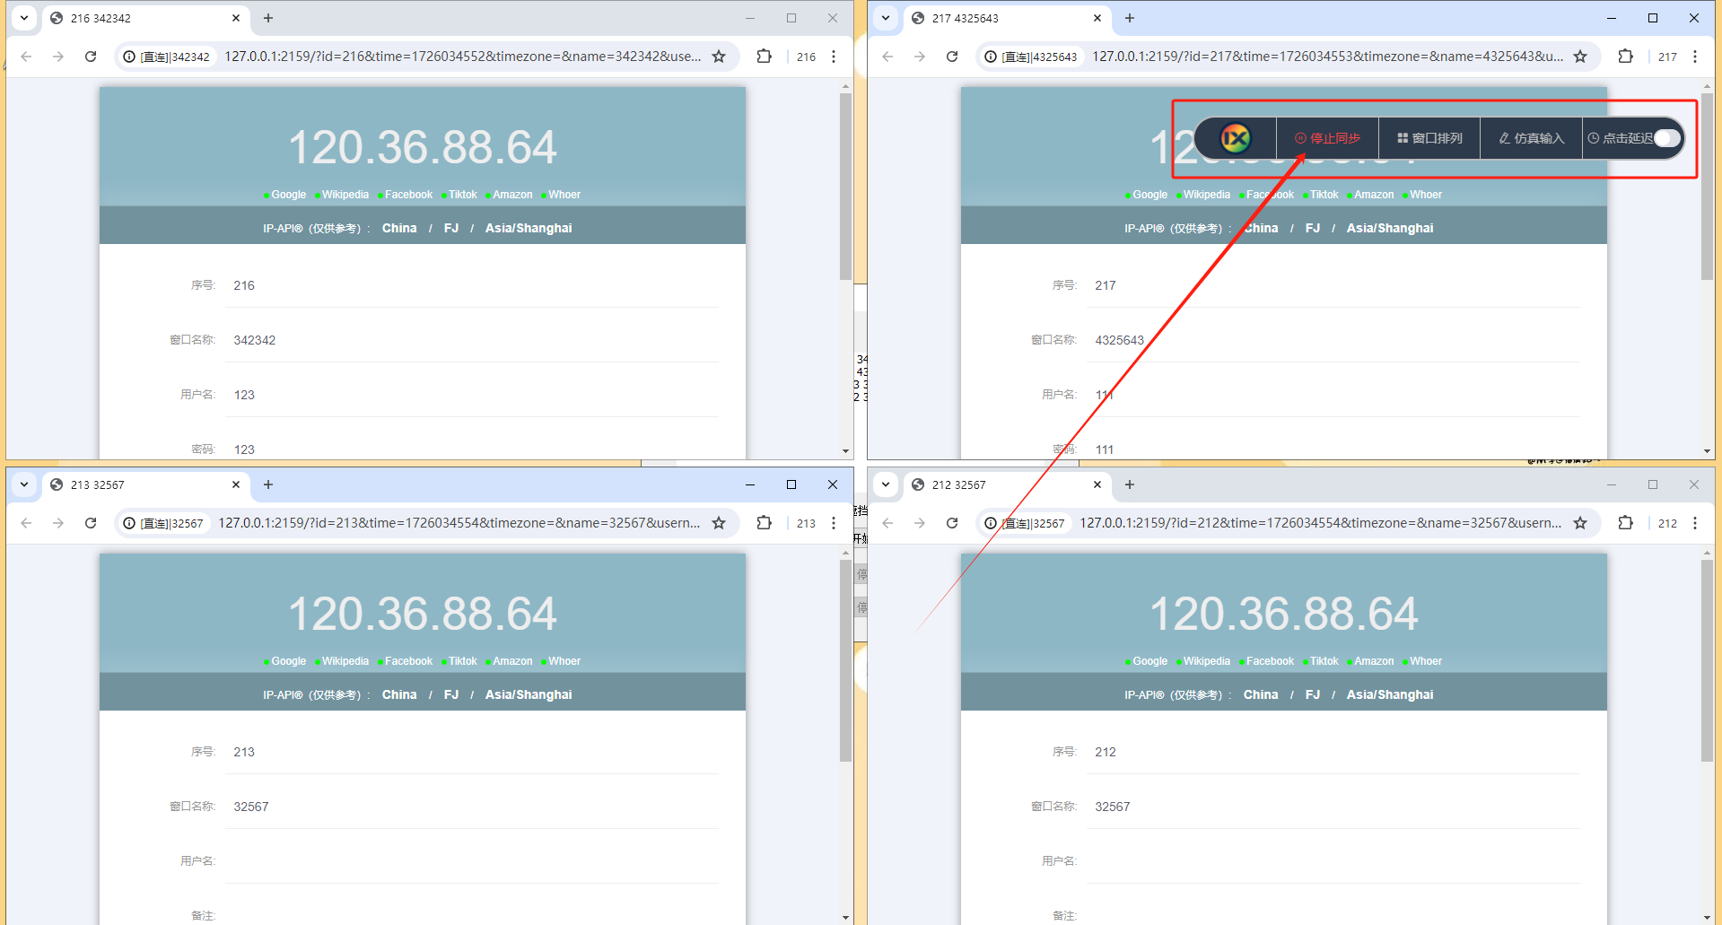Select tab 217 4325643
This screenshot has width=1722, height=925.
[1007, 18]
